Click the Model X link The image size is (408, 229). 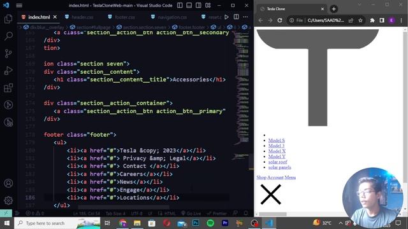277,151
